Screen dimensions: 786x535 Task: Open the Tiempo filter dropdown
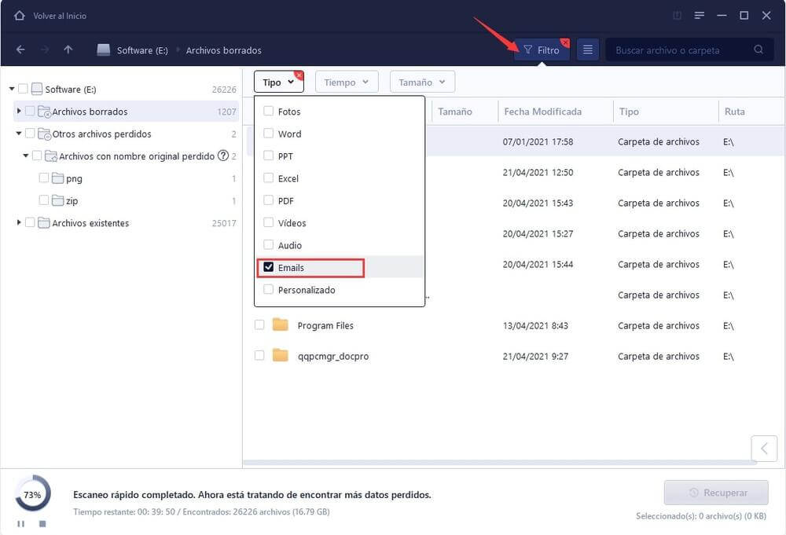[x=347, y=82]
